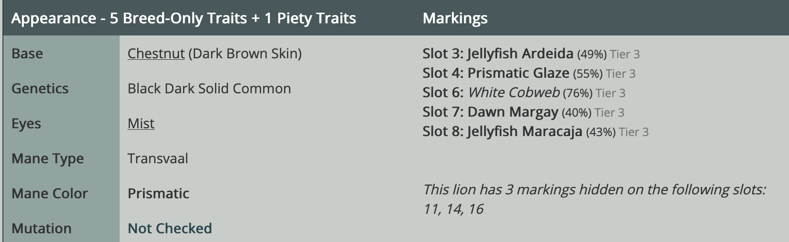Screen dimensions: 789x242
Task: Select Slot 6 White Cobweb marking
Action: [x=524, y=92]
